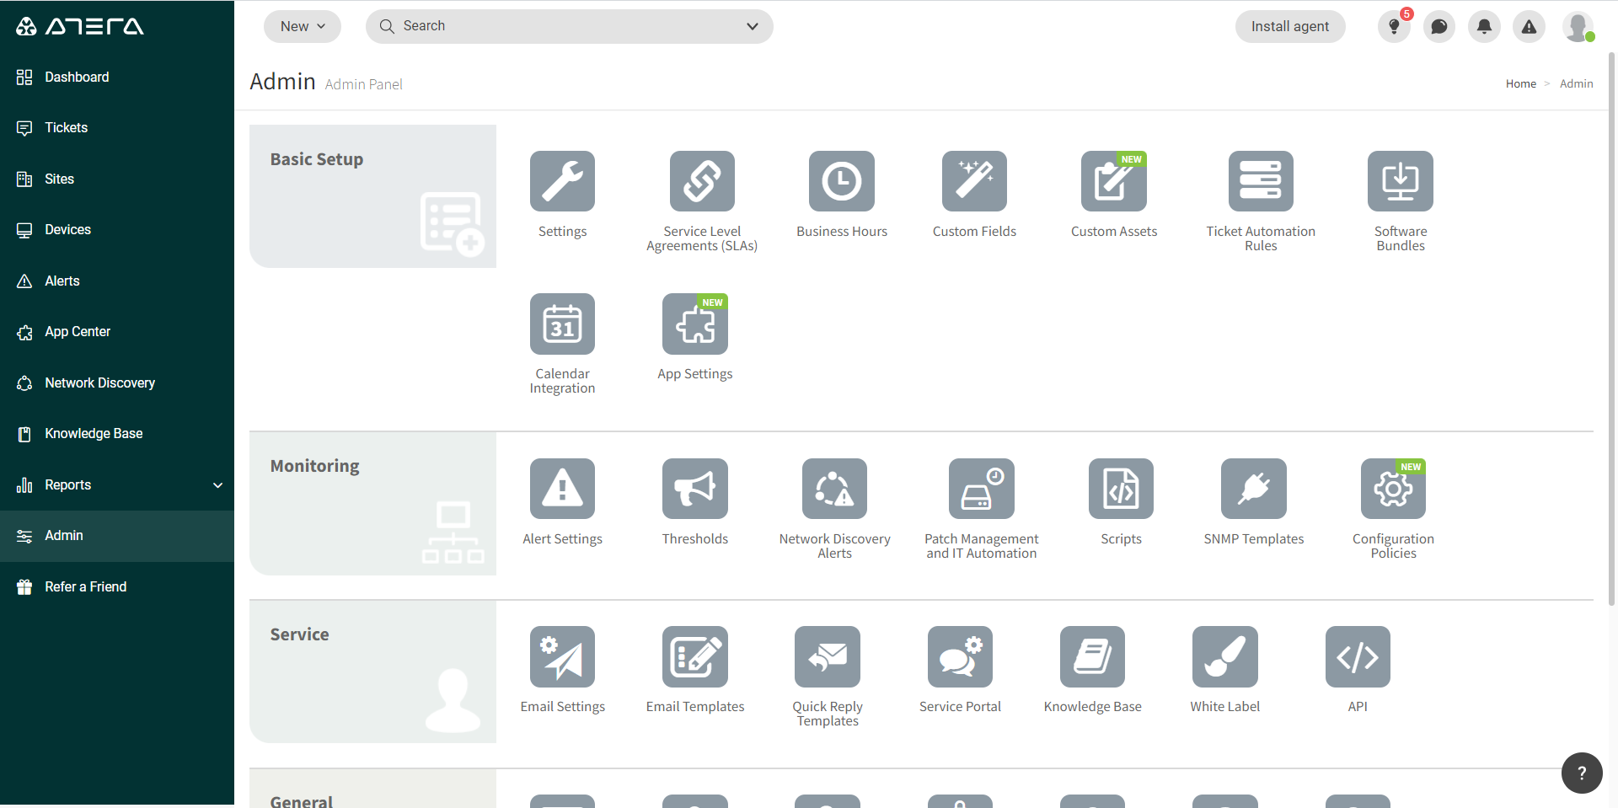This screenshot has width=1618, height=808.
Task: Open Network Discovery Alerts icon
Action: pos(834,489)
